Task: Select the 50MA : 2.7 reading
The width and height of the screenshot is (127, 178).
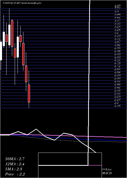Action: 15,159
